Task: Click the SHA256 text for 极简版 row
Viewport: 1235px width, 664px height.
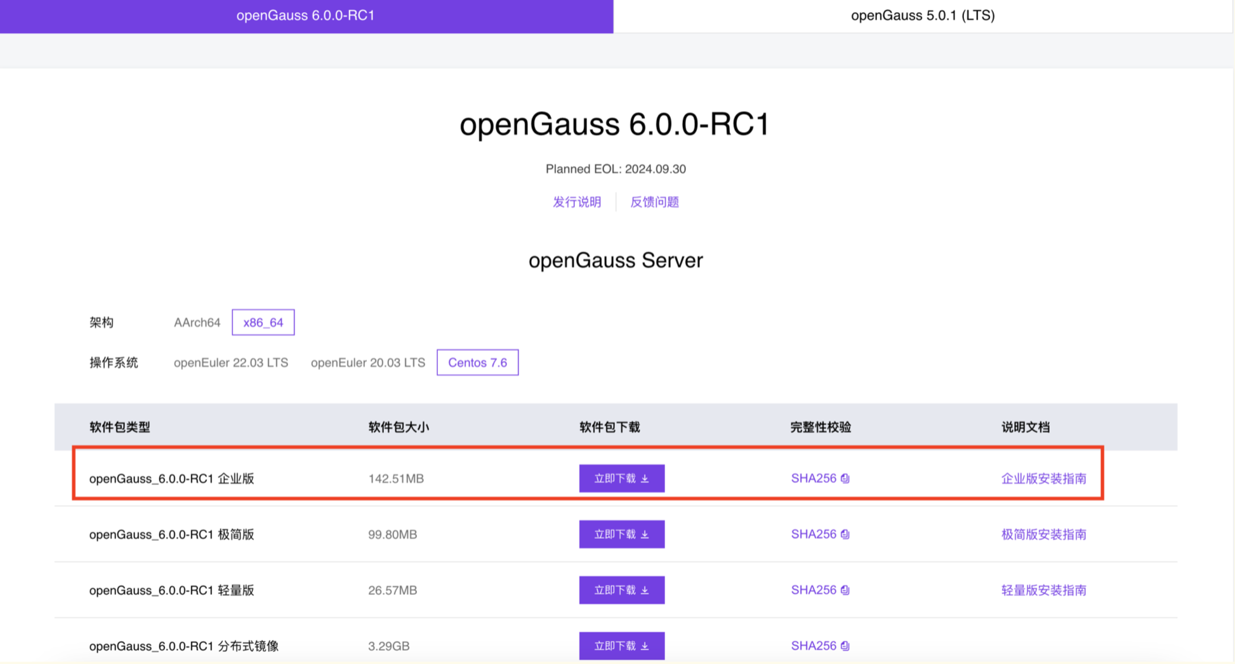Action: [814, 535]
